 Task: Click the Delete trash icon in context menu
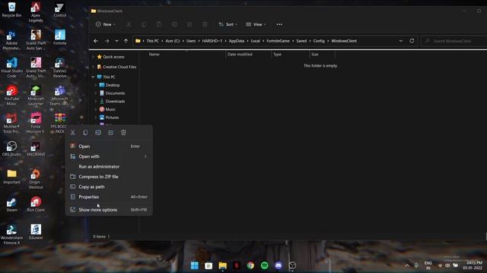click(123, 133)
